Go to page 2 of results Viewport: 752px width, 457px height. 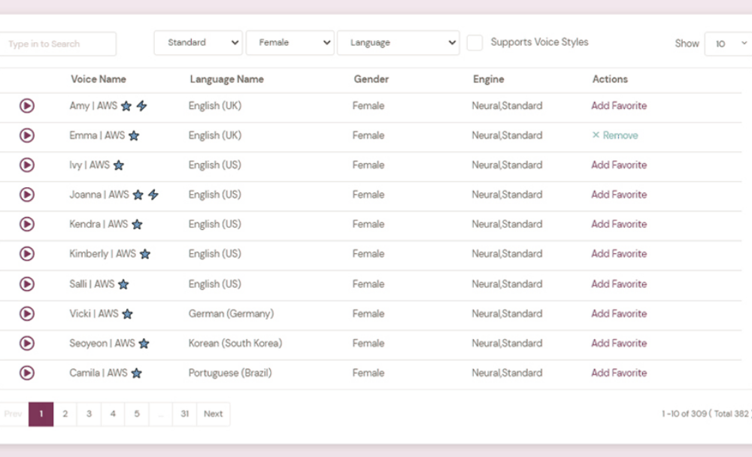65,414
